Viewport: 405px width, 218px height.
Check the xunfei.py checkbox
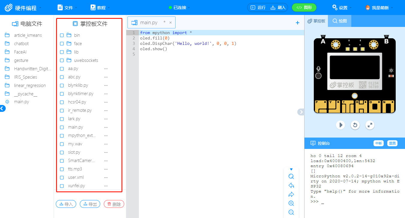click(62, 186)
